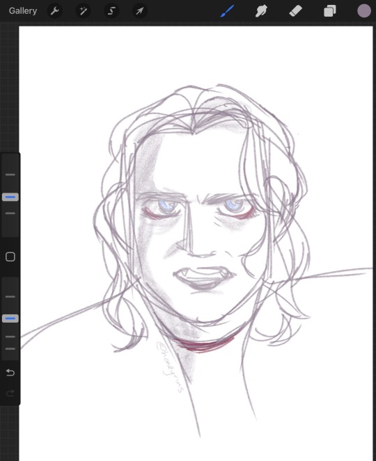
Task: Tap the square Modify button in sidebar
Action: pos(10,257)
